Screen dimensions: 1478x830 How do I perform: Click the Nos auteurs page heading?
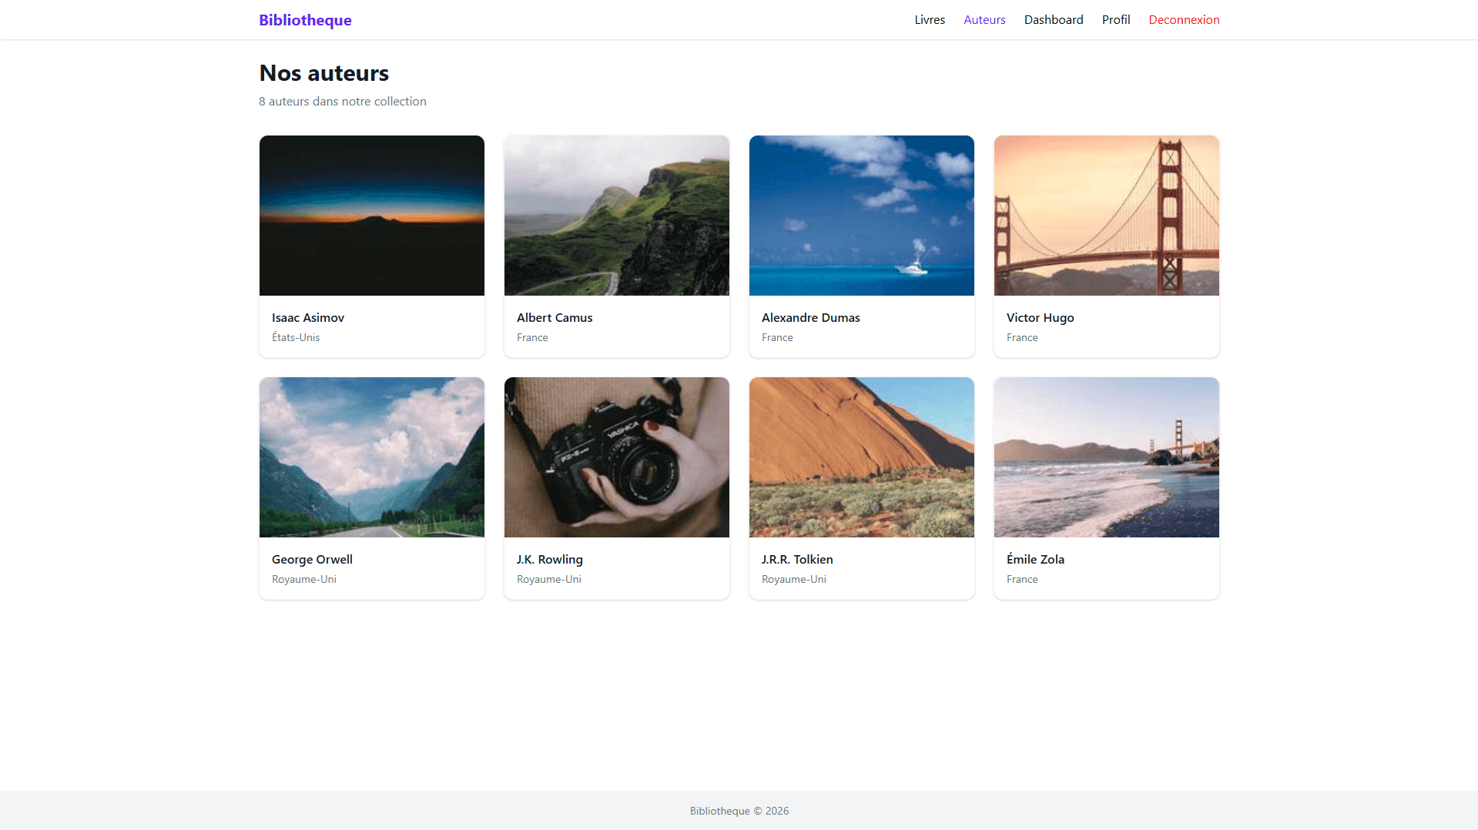click(x=323, y=72)
